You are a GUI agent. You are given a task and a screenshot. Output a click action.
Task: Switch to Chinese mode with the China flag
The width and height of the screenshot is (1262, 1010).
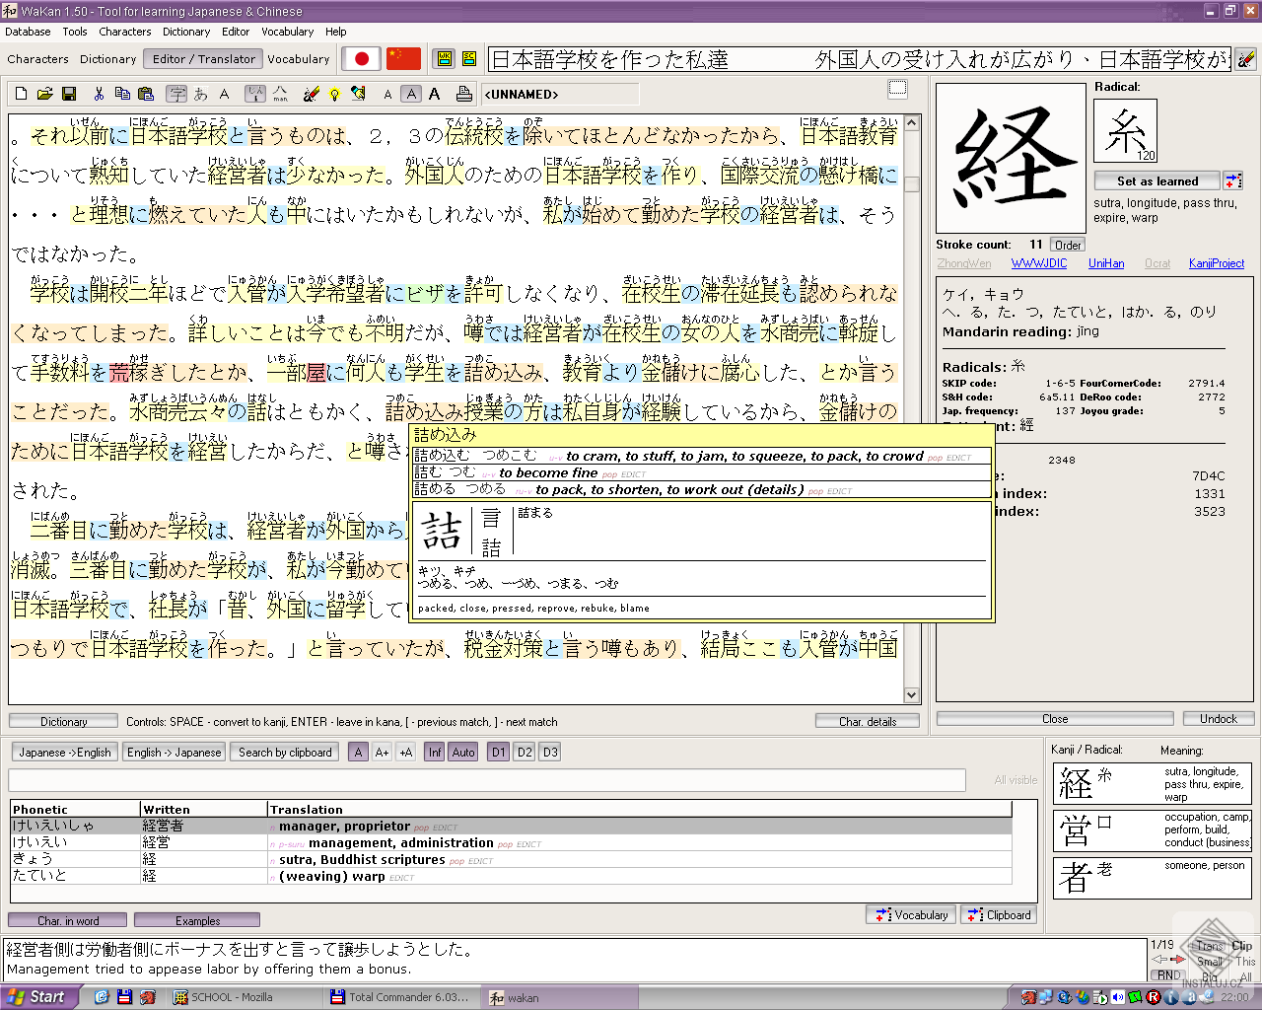pyautogui.click(x=403, y=59)
